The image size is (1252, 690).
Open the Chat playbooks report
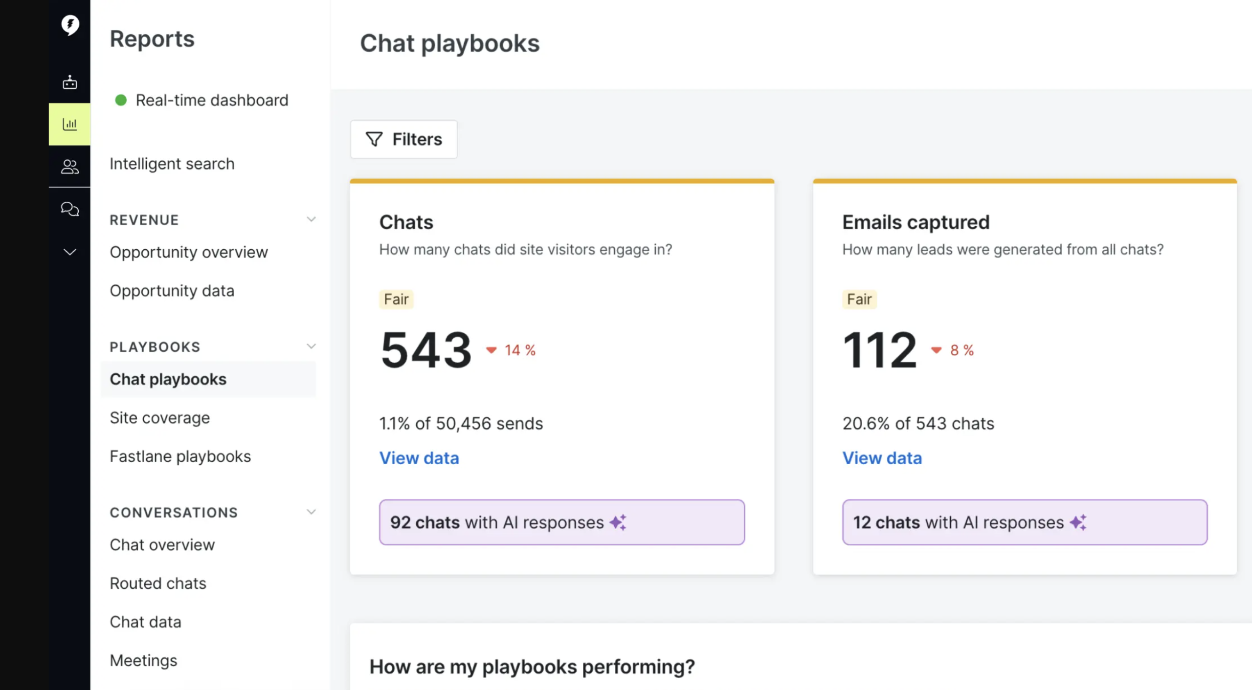click(168, 379)
